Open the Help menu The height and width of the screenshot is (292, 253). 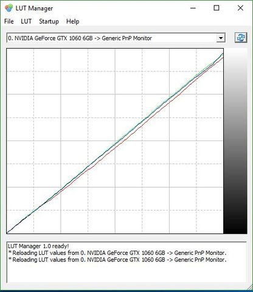pos(72,21)
